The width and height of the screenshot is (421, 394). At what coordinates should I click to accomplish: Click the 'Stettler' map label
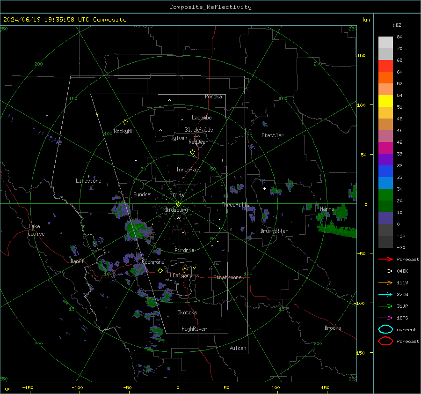pyautogui.click(x=273, y=135)
